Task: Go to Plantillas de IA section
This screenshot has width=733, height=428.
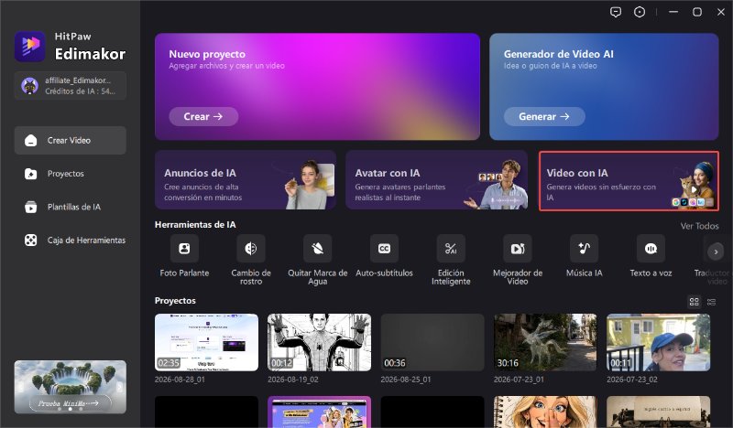Action: [x=71, y=207]
